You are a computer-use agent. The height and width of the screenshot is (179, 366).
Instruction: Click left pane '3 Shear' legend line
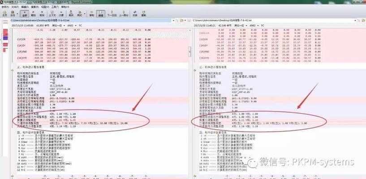click(43, 141)
